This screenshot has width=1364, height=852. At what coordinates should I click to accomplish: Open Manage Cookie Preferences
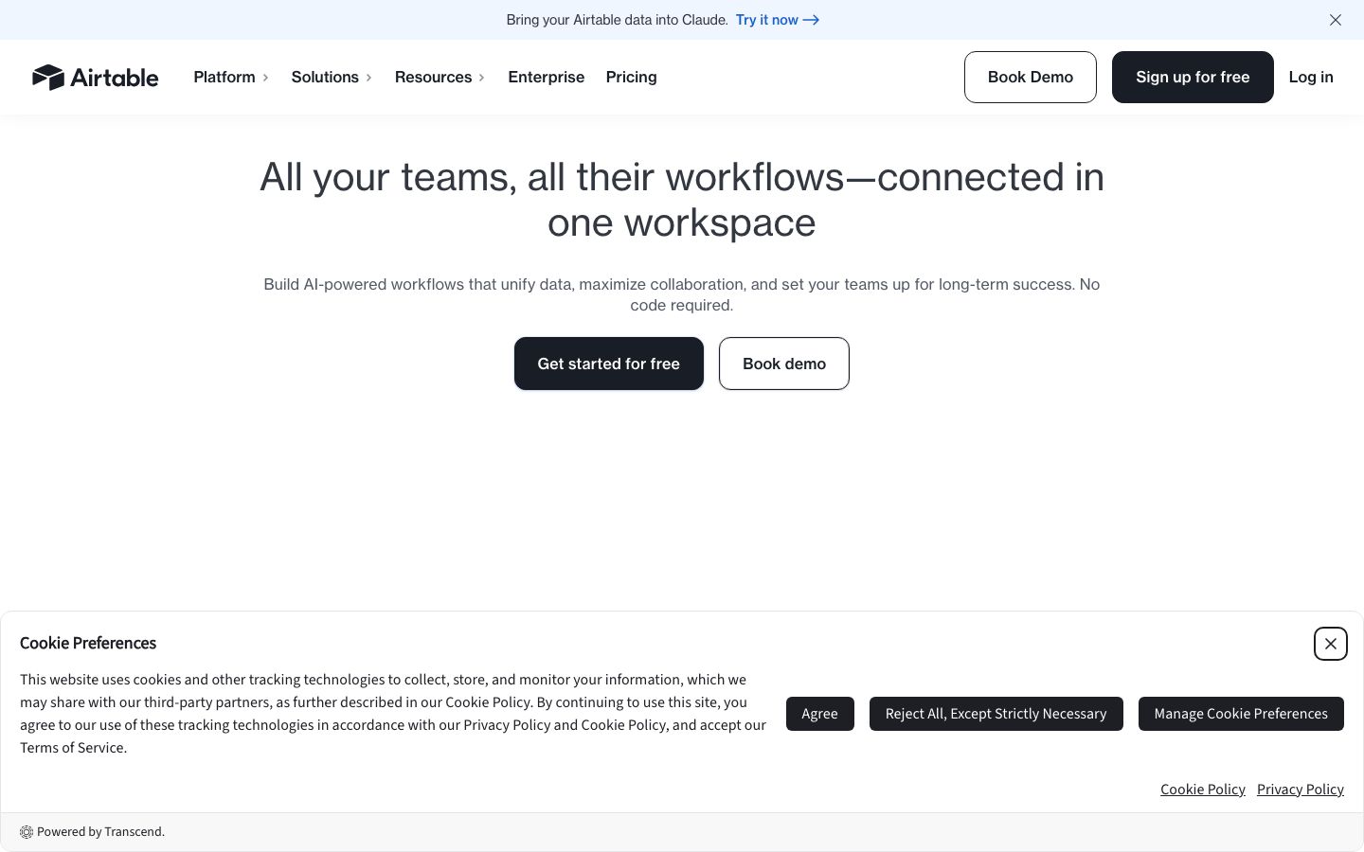(x=1241, y=714)
